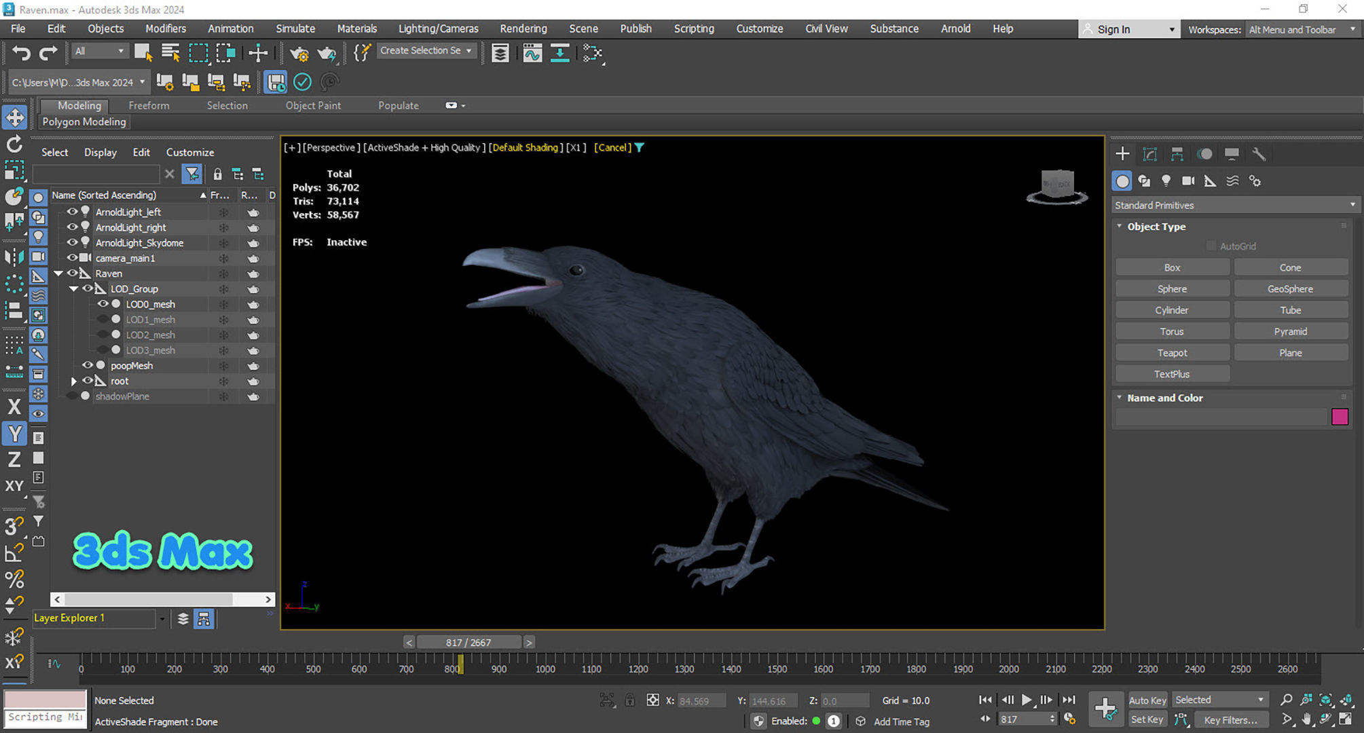Click the time slider showing 817 / 2667
Viewport: 1364px width, 733px height.
468,642
